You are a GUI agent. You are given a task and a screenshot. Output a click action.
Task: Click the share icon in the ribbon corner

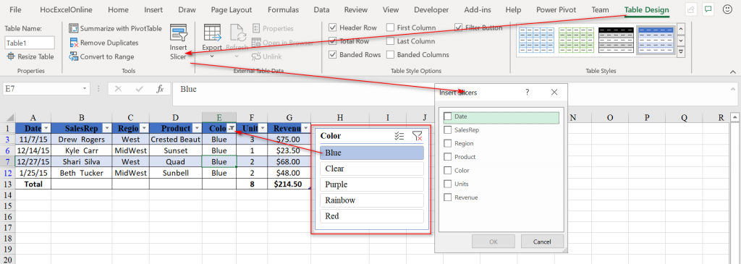[x=691, y=9]
